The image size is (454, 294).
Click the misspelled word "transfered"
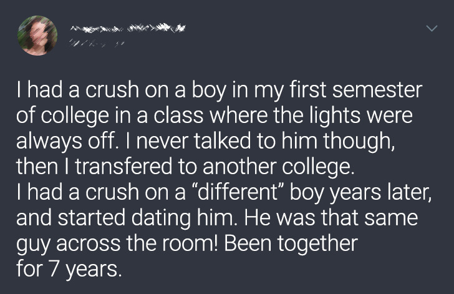[123, 167]
